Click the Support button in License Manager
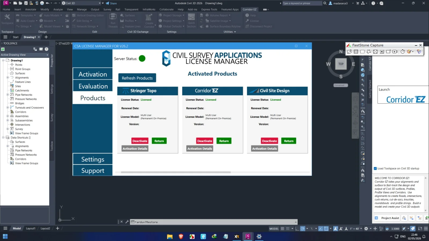429x241 pixels. tap(93, 171)
